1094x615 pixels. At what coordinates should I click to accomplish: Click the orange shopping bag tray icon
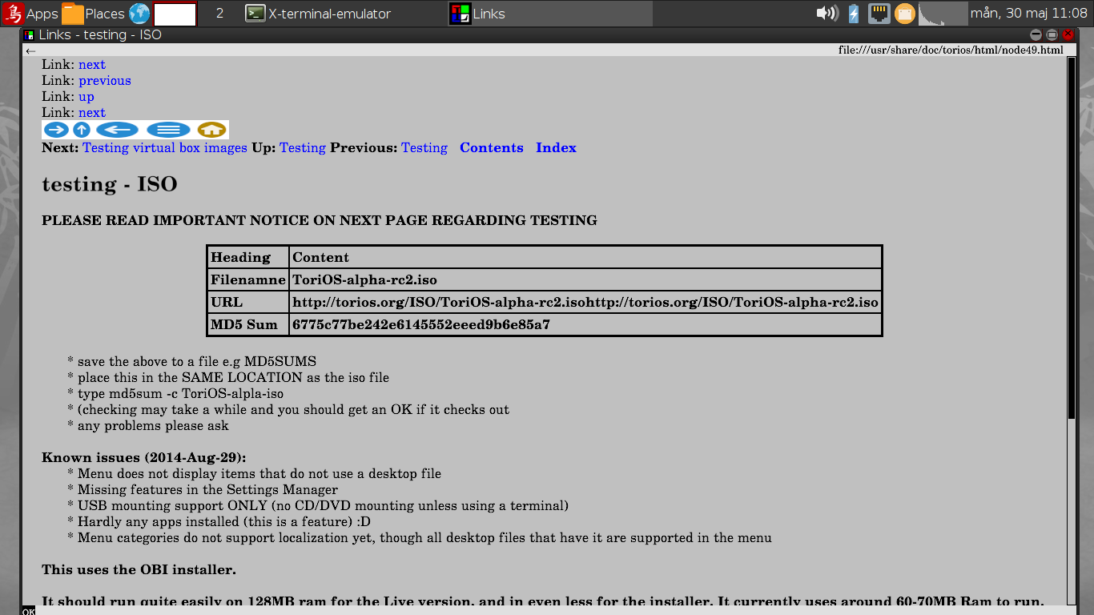click(x=904, y=14)
